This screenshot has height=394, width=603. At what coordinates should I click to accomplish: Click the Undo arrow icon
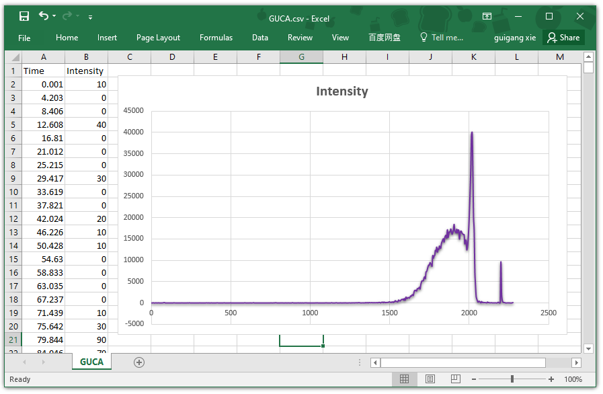[x=44, y=16]
